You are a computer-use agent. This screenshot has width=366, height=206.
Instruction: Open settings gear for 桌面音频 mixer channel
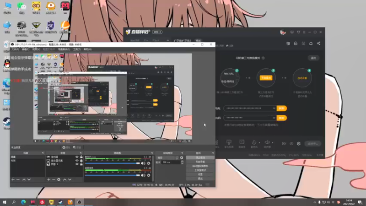pos(149,175)
